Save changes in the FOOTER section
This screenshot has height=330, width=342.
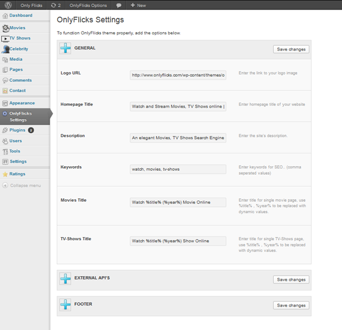[291, 305]
